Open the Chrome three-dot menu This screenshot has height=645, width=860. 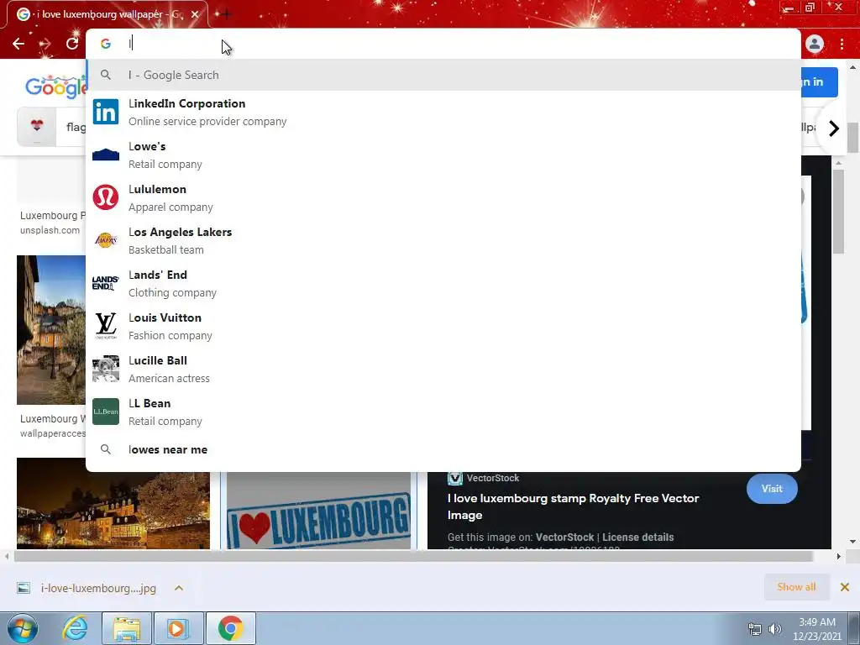pyautogui.click(x=842, y=44)
